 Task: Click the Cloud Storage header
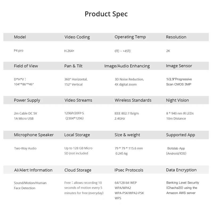pyautogui.click(x=78, y=170)
